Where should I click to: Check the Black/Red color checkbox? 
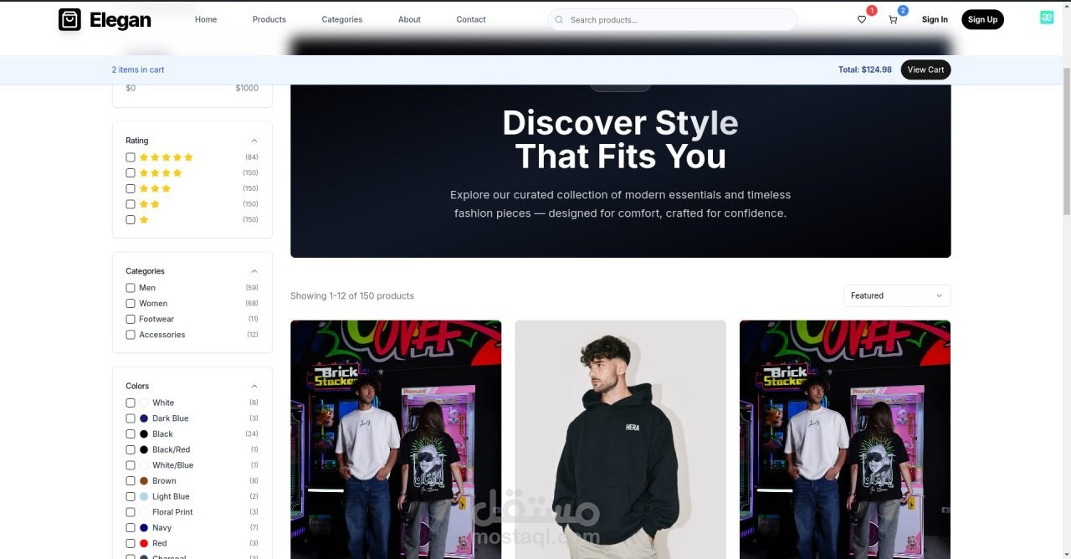coord(131,449)
